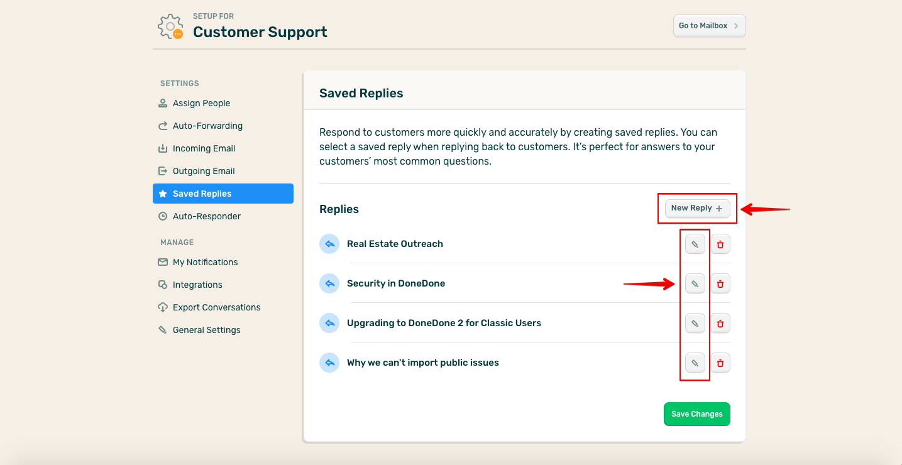The height and width of the screenshot is (465, 902).
Task: Click the Outgoing Email icon
Action: [x=163, y=171]
